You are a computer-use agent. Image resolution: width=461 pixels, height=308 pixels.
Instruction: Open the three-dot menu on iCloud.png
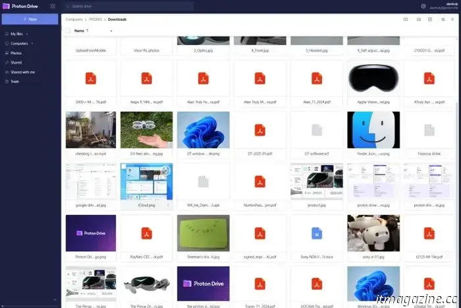[x=168, y=205]
